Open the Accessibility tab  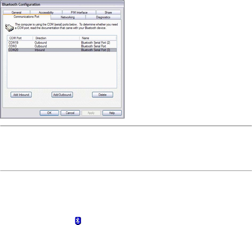46,12
